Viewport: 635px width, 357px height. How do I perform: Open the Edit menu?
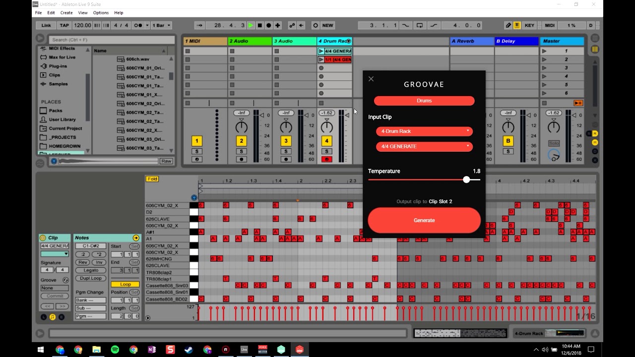coord(51,12)
